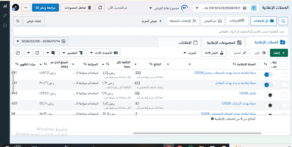Click the export share icon button
The height and width of the screenshot is (147, 292).
coord(37,53)
